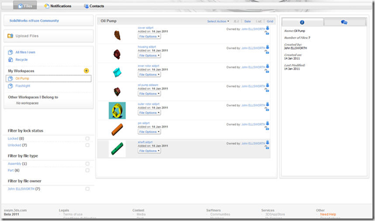Screen dimensions: 375x221
Task: Tick the Assembly (1) file type checkbox
Action: click(87, 164)
